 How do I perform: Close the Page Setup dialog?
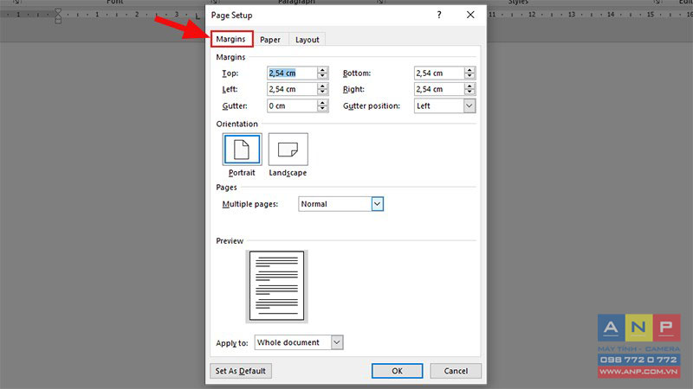pyautogui.click(x=470, y=15)
